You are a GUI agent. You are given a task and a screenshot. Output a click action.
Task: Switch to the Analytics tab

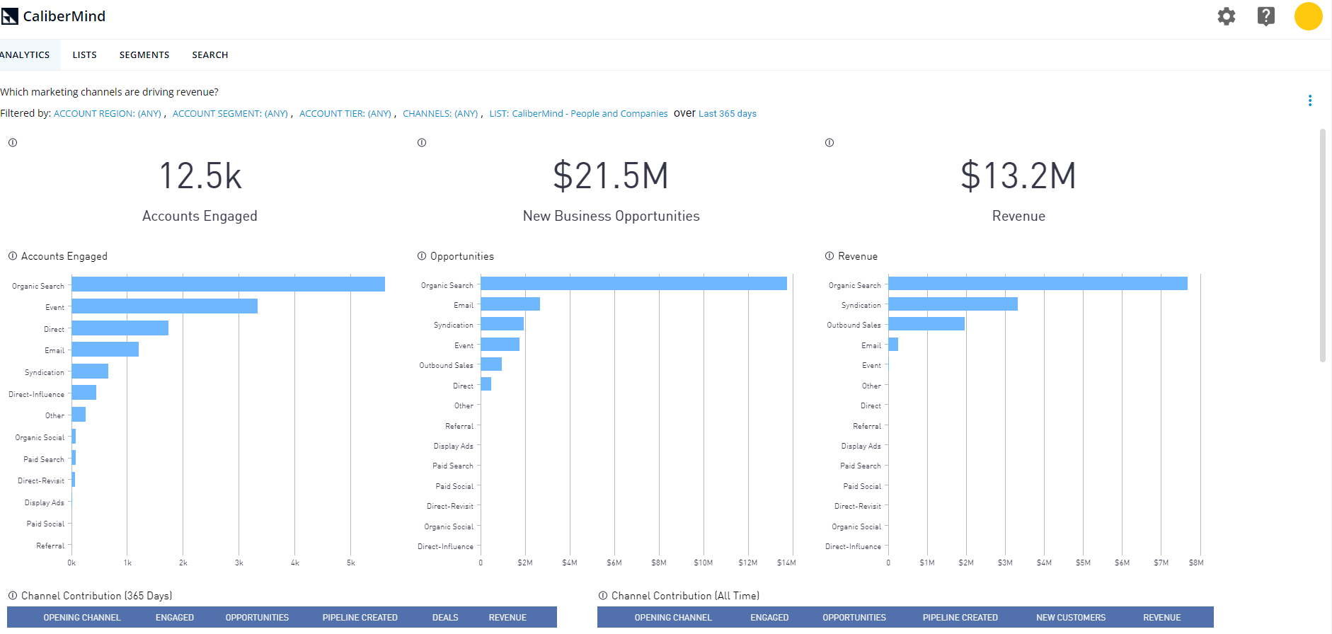coord(25,54)
